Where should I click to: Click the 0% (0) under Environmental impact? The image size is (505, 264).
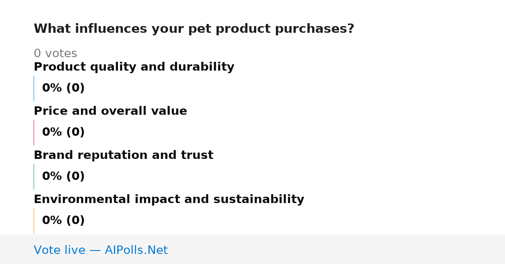click(x=64, y=221)
